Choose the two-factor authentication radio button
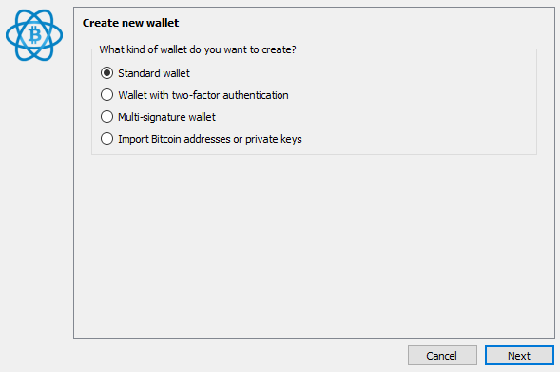 pyautogui.click(x=106, y=95)
